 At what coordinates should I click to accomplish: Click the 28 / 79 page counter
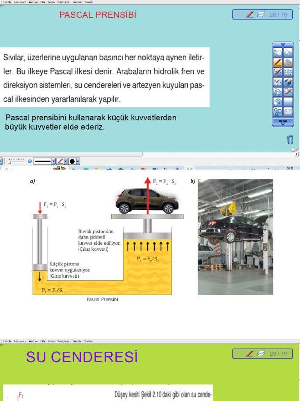(x=278, y=14)
